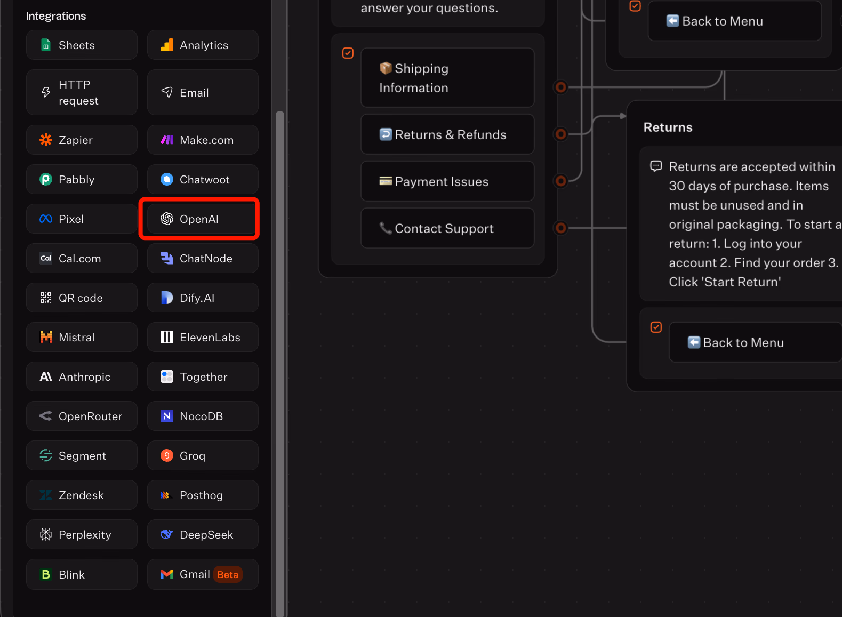Click the DeepSeek whale icon
842x617 pixels.
(167, 535)
